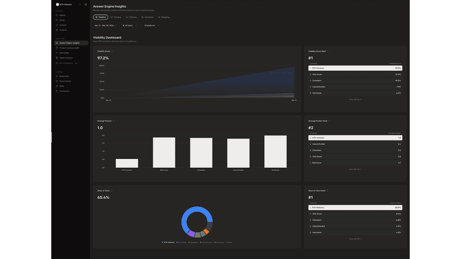The height and width of the screenshot is (259, 461).
Task: Open the Site Health pulse icon
Action: [57, 53]
